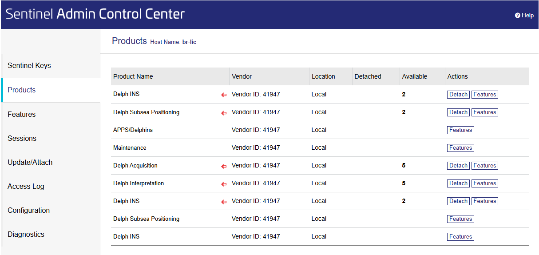Click red arrow icon beside Delph Acquisition

coord(224,166)
